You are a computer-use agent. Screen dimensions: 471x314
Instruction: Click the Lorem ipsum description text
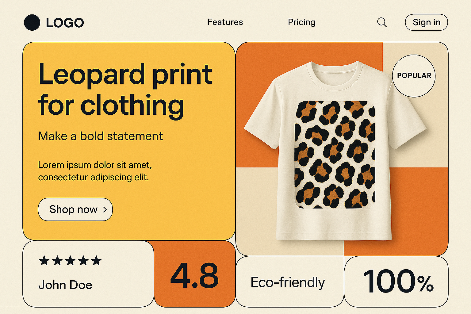[94, 171]
